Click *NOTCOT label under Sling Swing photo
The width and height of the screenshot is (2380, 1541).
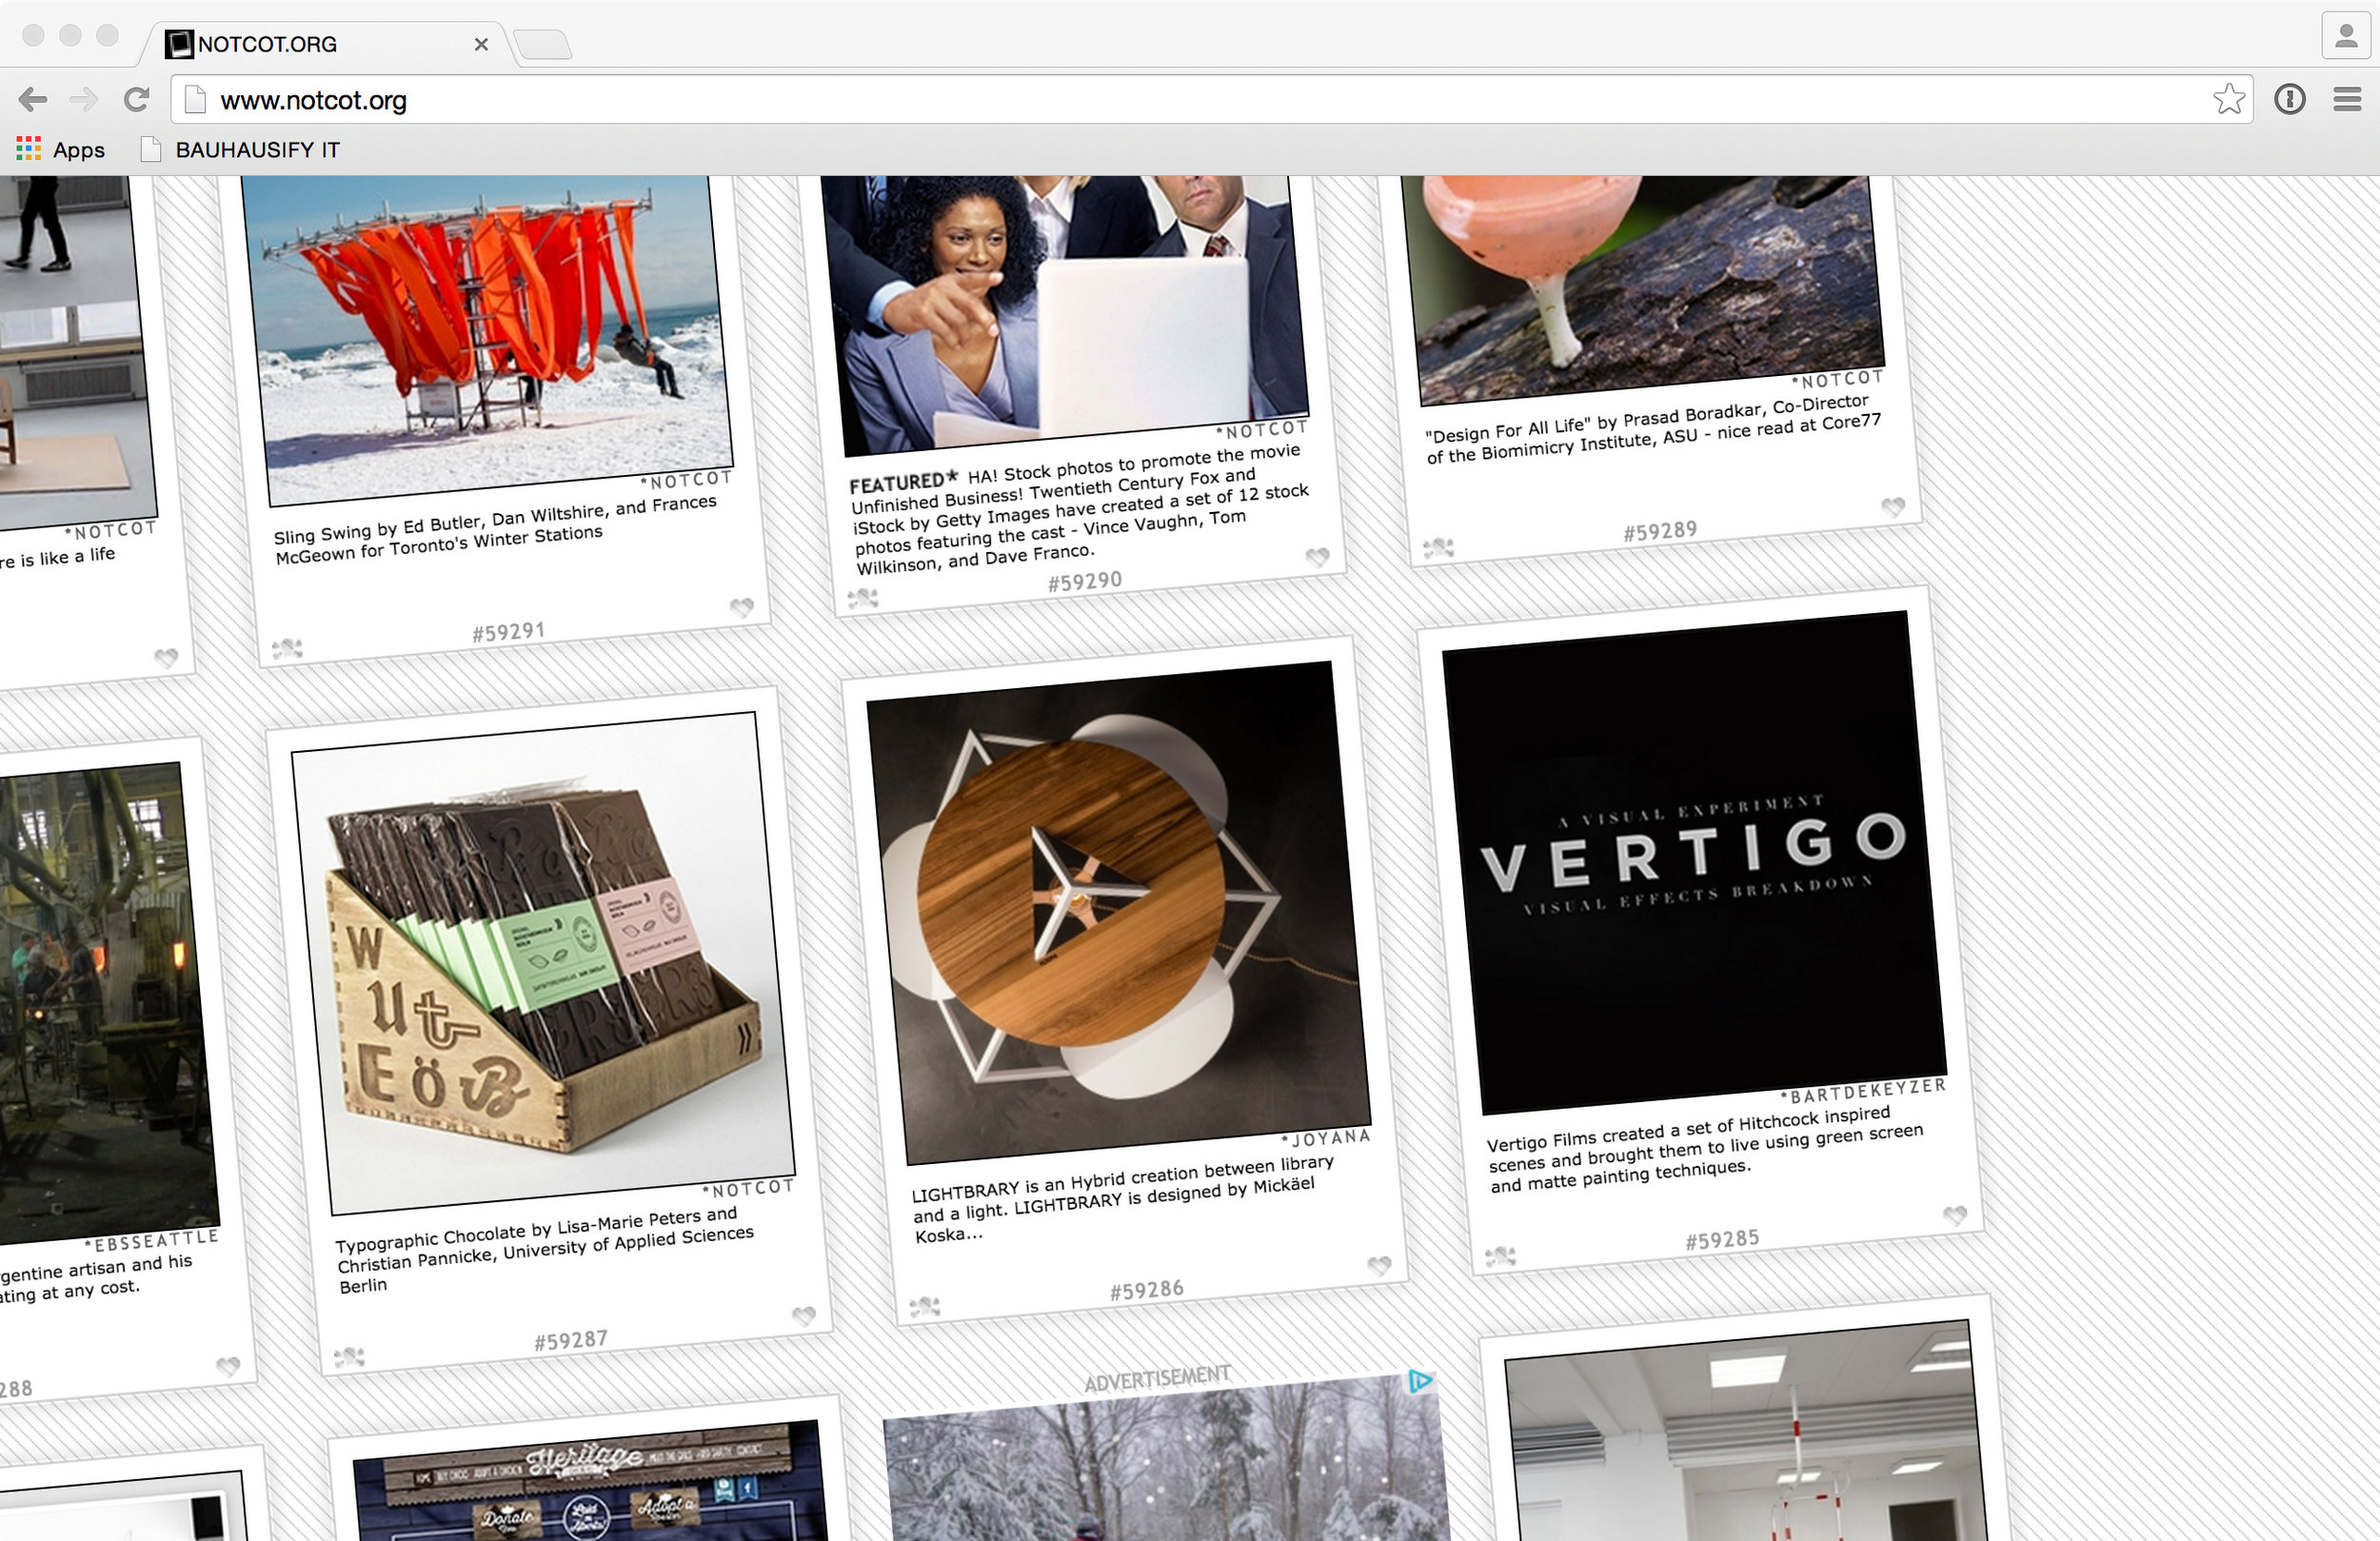[x=686, y=480]
